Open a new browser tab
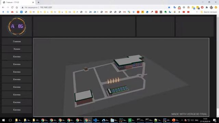Viewport: 219px width, 123px height. [38, 2]
